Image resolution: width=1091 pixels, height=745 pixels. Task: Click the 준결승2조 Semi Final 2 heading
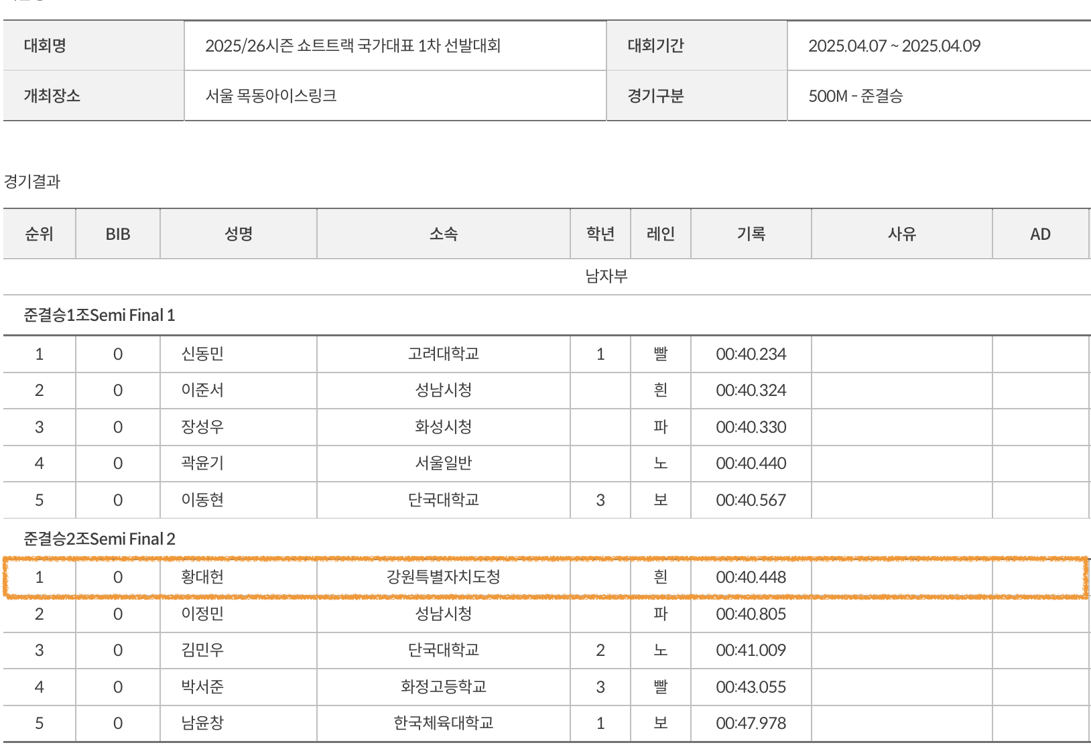(99, 539)
